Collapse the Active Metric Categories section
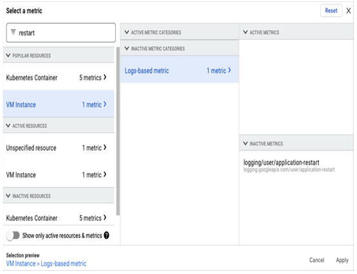 pos(127,32)
